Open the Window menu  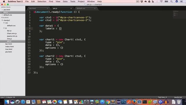coord(91,1)
